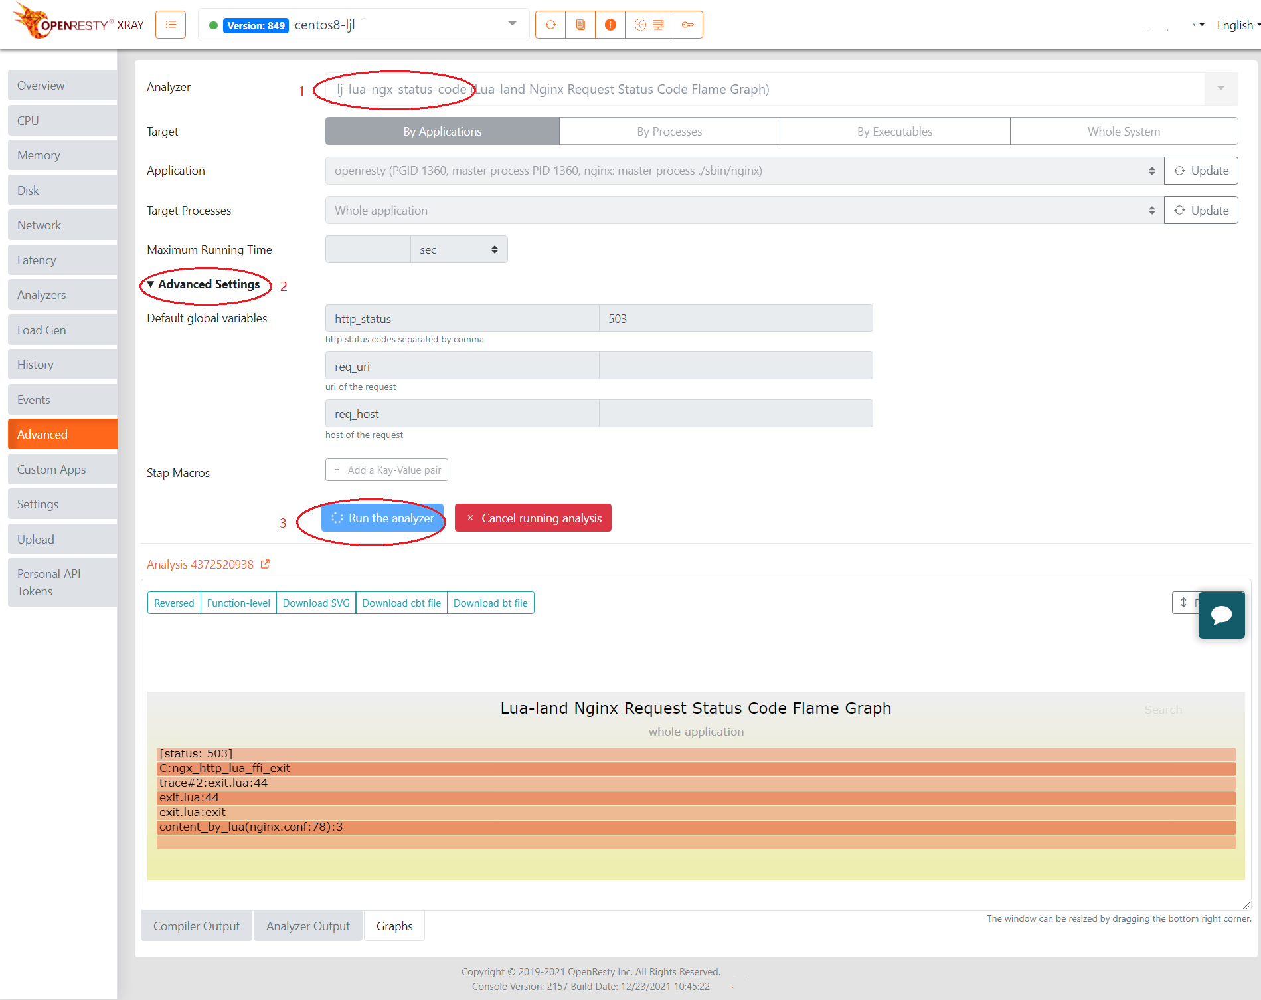
Task: Open Custom Apps in the sidebar
Action: click(x=62, y=469)
